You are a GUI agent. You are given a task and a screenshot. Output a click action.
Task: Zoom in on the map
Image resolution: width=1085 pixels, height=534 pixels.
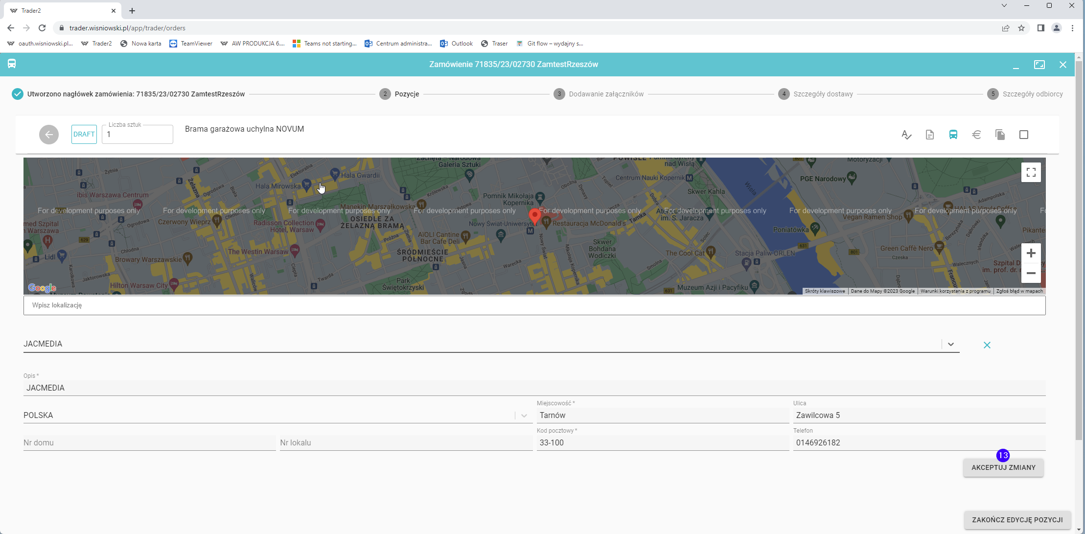(1031, 253)
